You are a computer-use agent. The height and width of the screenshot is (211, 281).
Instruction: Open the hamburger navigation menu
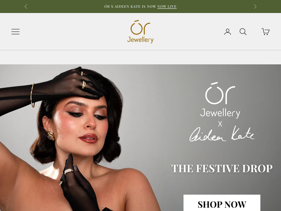(x=15, y=32)
